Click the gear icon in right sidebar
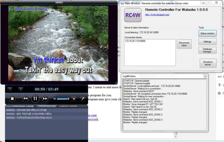224x142 pixels. (x=219, y=93)
